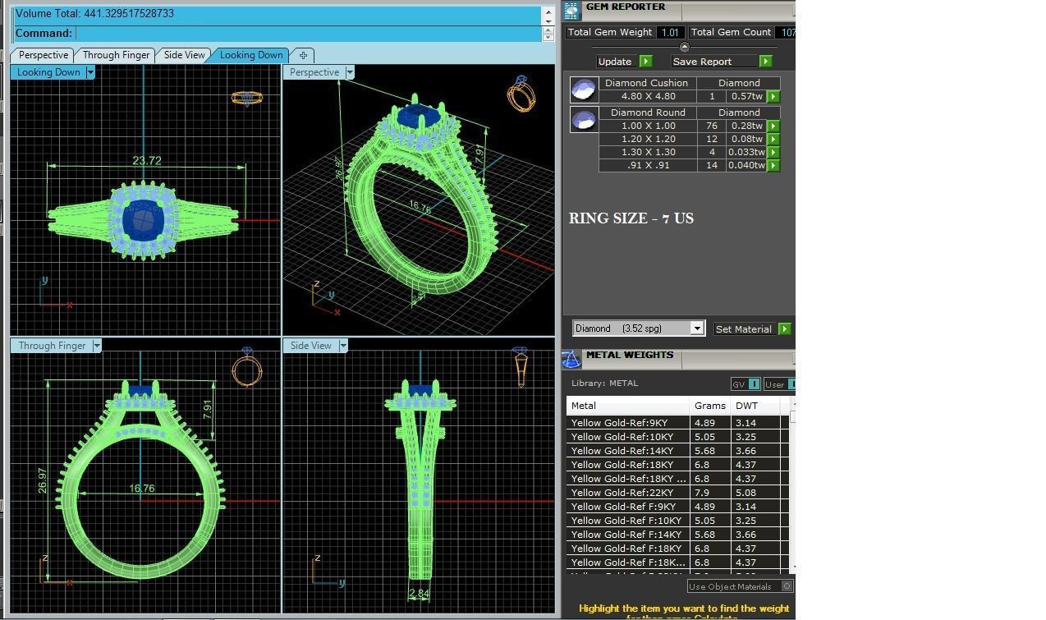Click the green arrow for 0.57tw cushion
Image resolution: width=1046 pixels, height=620 pixels.
tap(773, 97)
